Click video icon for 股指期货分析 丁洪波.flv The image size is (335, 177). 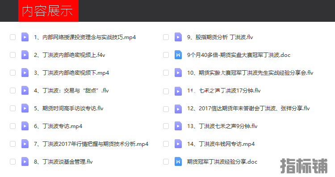pos(178,37)
